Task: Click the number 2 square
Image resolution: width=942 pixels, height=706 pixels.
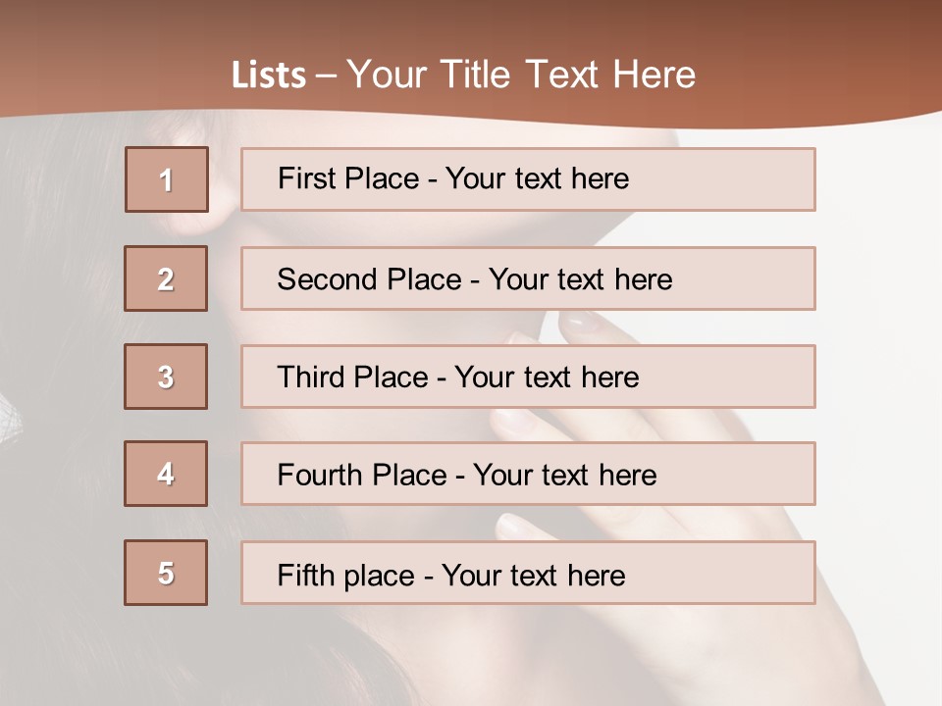Action: (166, 278)
